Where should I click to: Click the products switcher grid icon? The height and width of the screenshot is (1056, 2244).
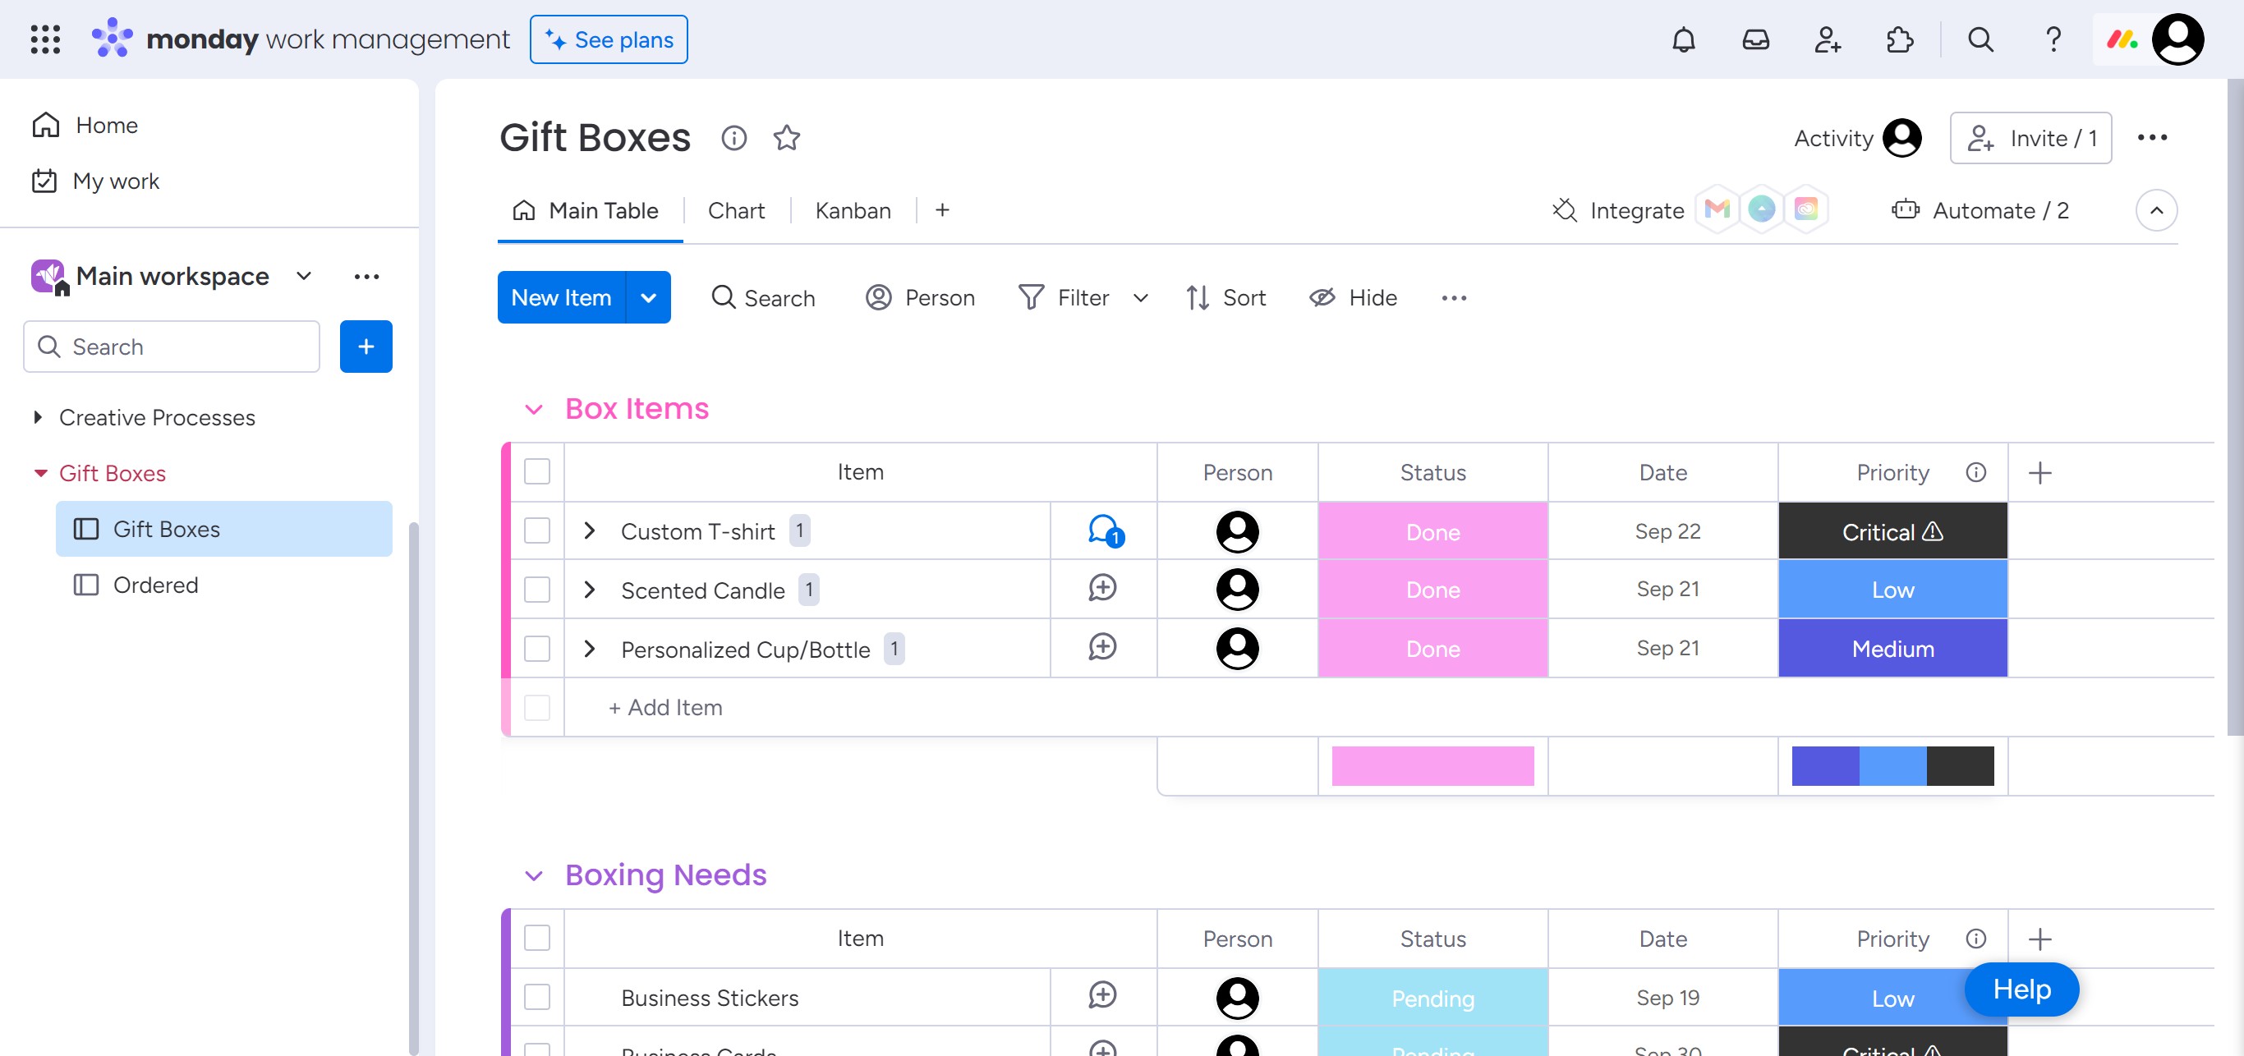(x=45, y=39)
